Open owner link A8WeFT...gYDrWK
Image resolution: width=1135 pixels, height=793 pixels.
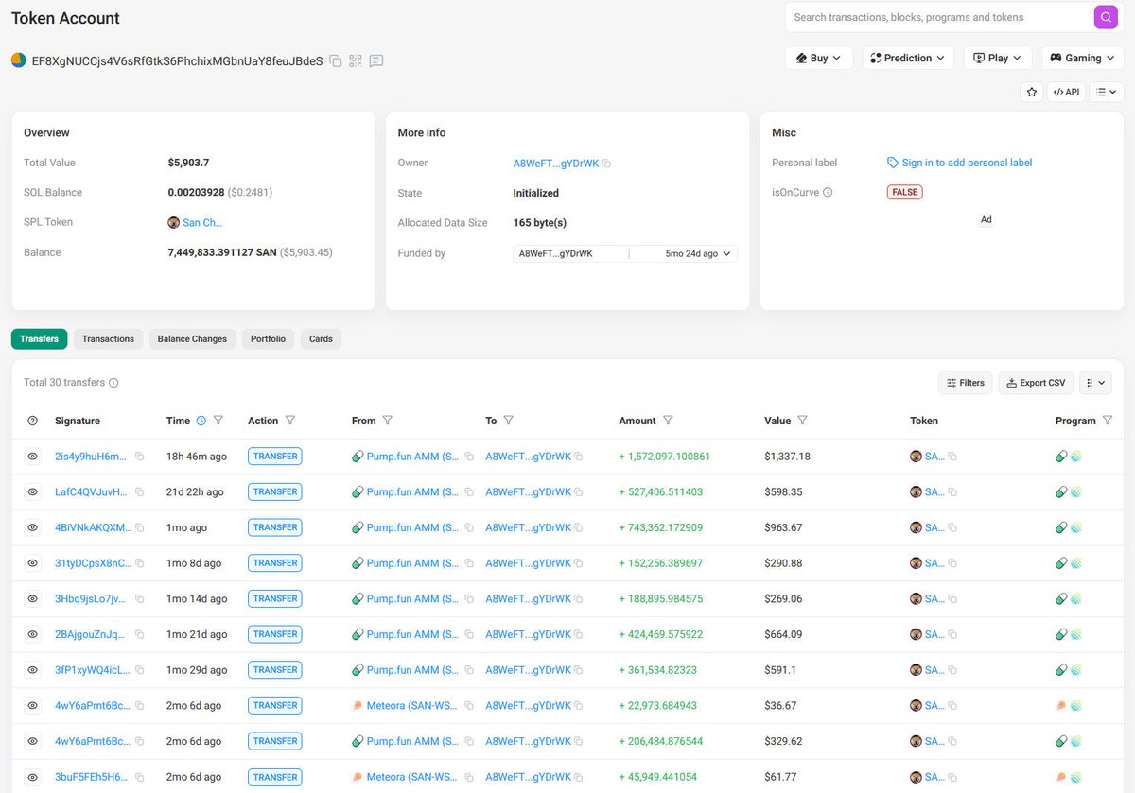click(556, 164)
